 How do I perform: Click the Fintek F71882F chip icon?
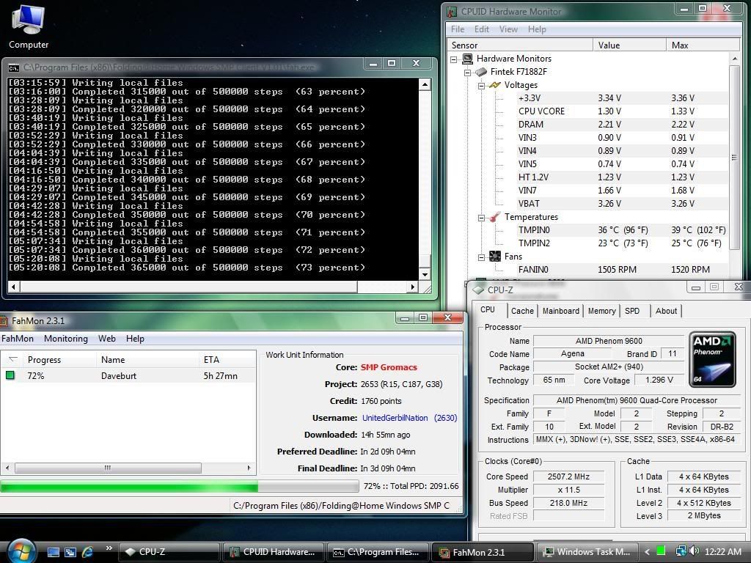pos(481,72)
